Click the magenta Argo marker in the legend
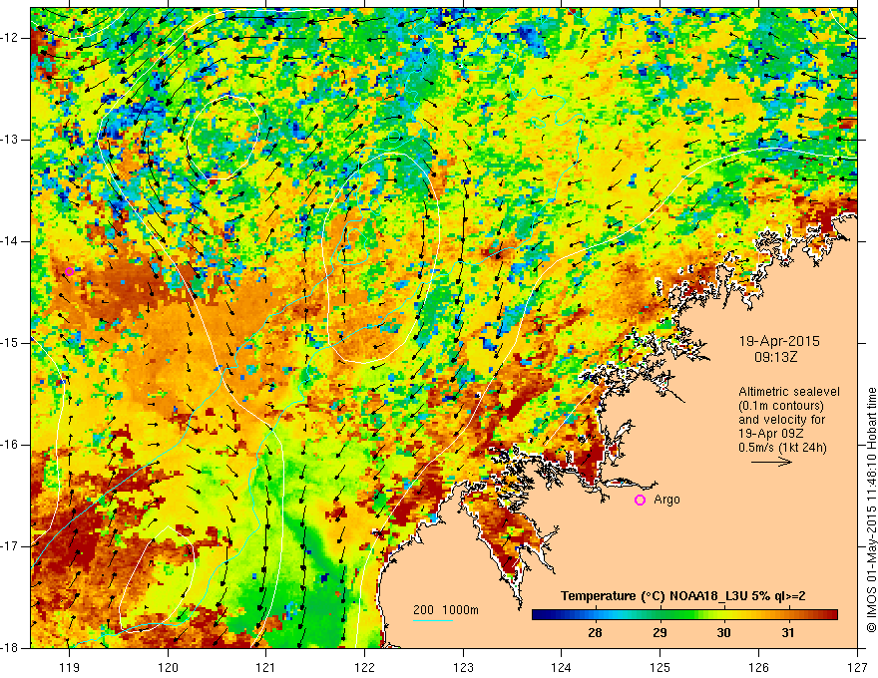This screenshot has width=878, height=678. click(x=640, y=501)
